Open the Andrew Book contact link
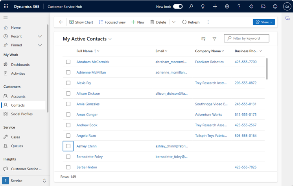Image resolution: width=293 pixels, height=186 pixels. pyautogui.click(x=87, y=125)
